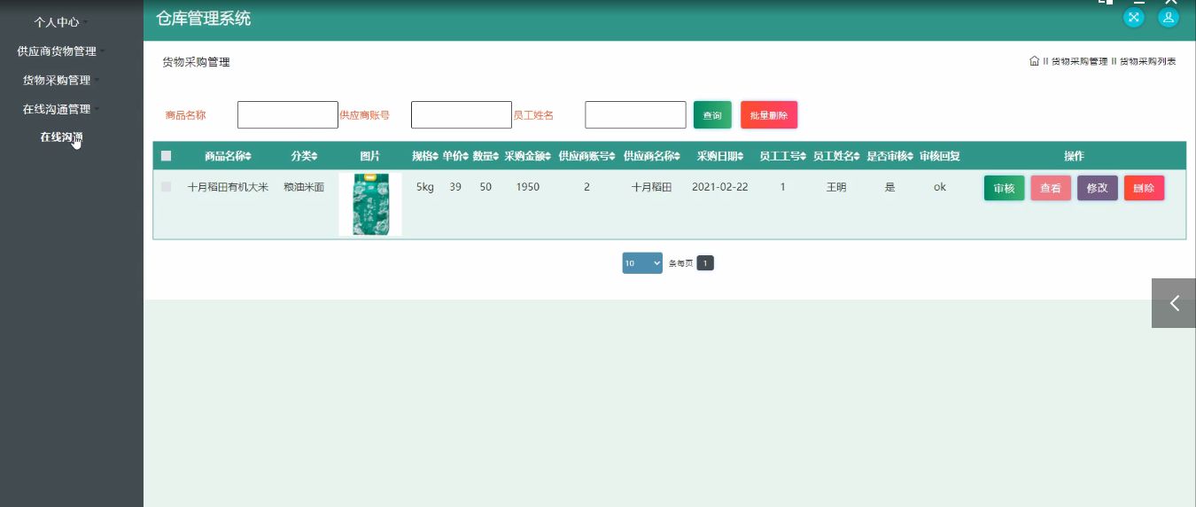Click the 图片 column header
This screenshot has width=1196, height=507.
(x=370, y=156)
